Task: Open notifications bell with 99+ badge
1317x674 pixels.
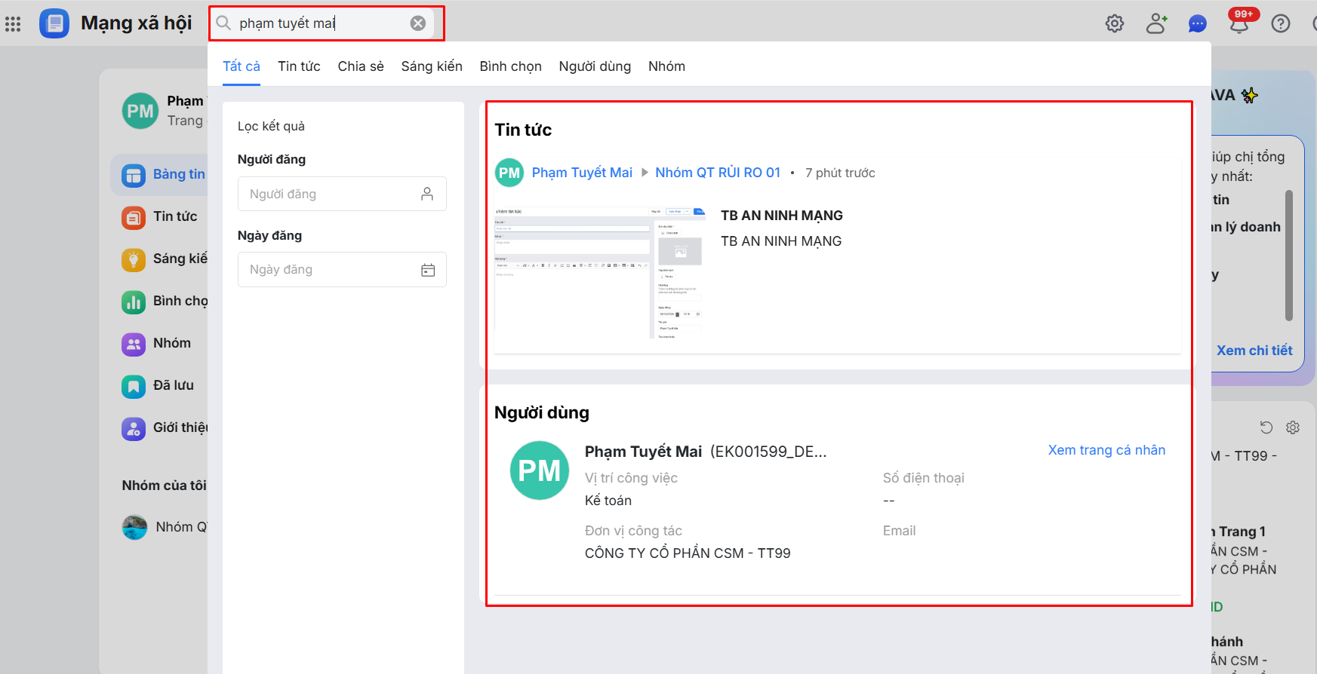Action: point(1239,24)
